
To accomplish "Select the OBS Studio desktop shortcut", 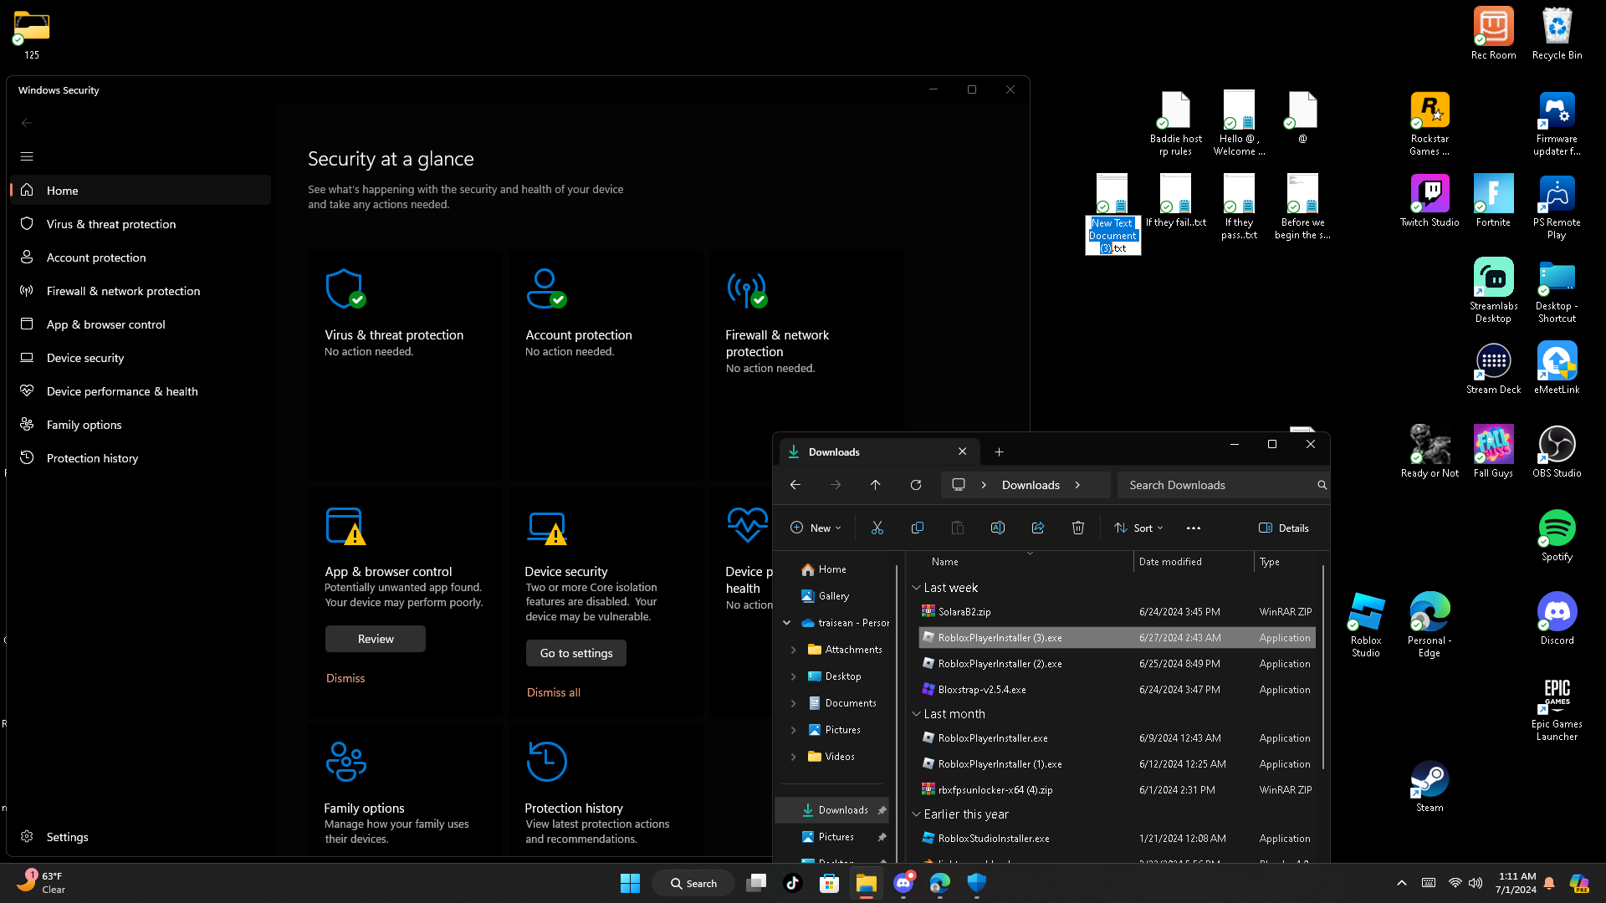I will coord(1557,452).
